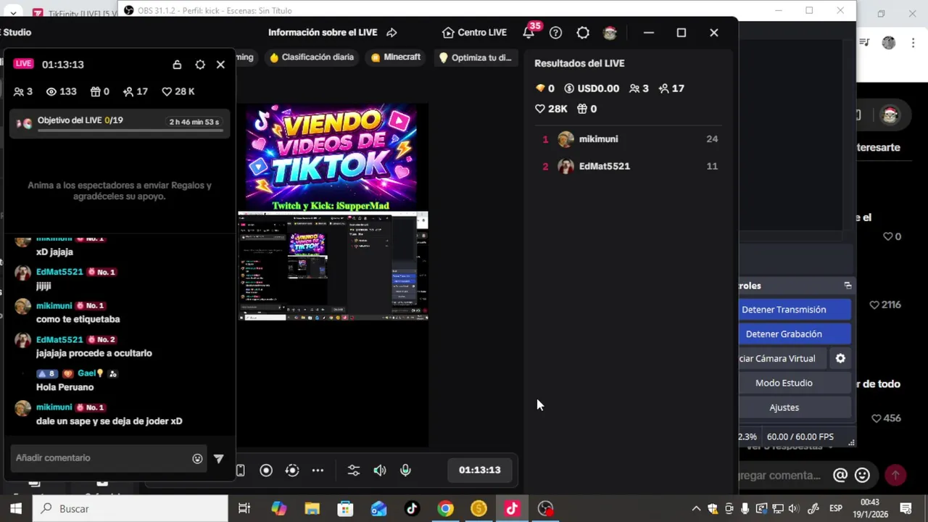Screen dimensions: 928x522
Task: Start recording with circle record icon
Action: click(x=266, y=471)
